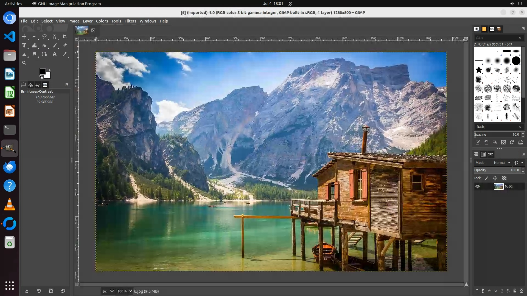The width and height of the screenshot is (527, 296).
Task: Select the Free Select lasso tool
Action: pos(44,36)
